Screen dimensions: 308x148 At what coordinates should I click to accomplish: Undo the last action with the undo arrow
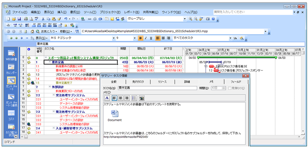click(x=66, y=19)
